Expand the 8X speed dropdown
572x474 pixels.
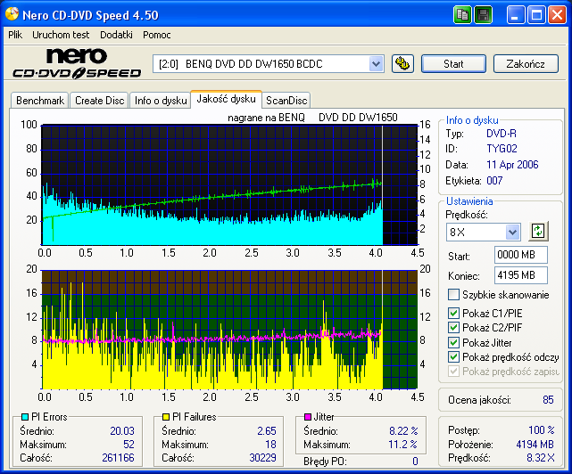coord(512,232)
